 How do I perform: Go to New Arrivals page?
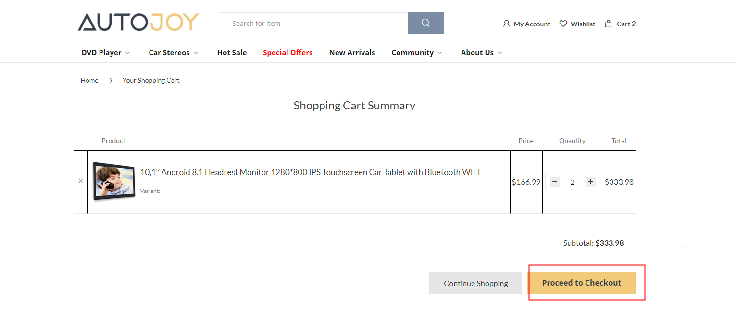coord(352,53)
